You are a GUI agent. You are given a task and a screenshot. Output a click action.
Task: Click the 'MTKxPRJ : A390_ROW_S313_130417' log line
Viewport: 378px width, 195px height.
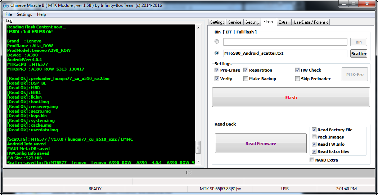click(x=46, y=69)
